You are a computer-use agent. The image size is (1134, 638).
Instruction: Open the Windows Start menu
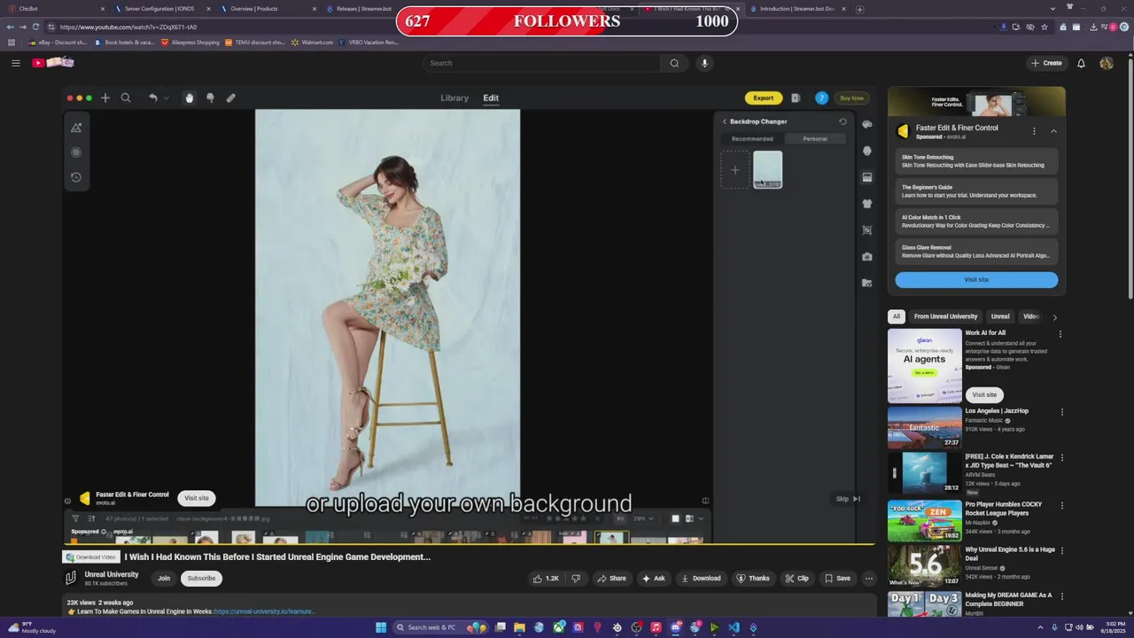click(x=381, y=627)
